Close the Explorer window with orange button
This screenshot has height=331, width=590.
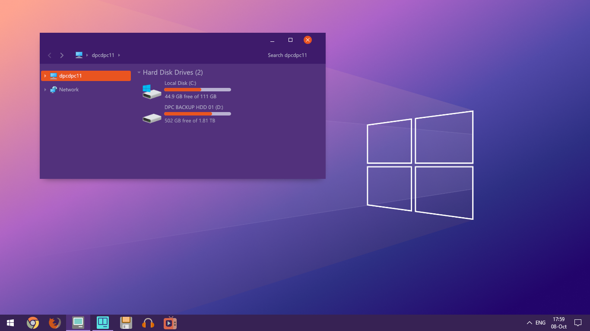pyautogui.click(x=308, y=40)
